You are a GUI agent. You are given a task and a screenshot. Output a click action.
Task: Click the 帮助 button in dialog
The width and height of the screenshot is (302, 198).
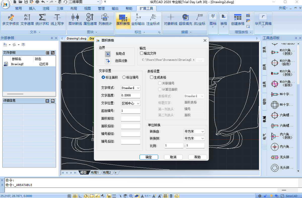(198, 157)
